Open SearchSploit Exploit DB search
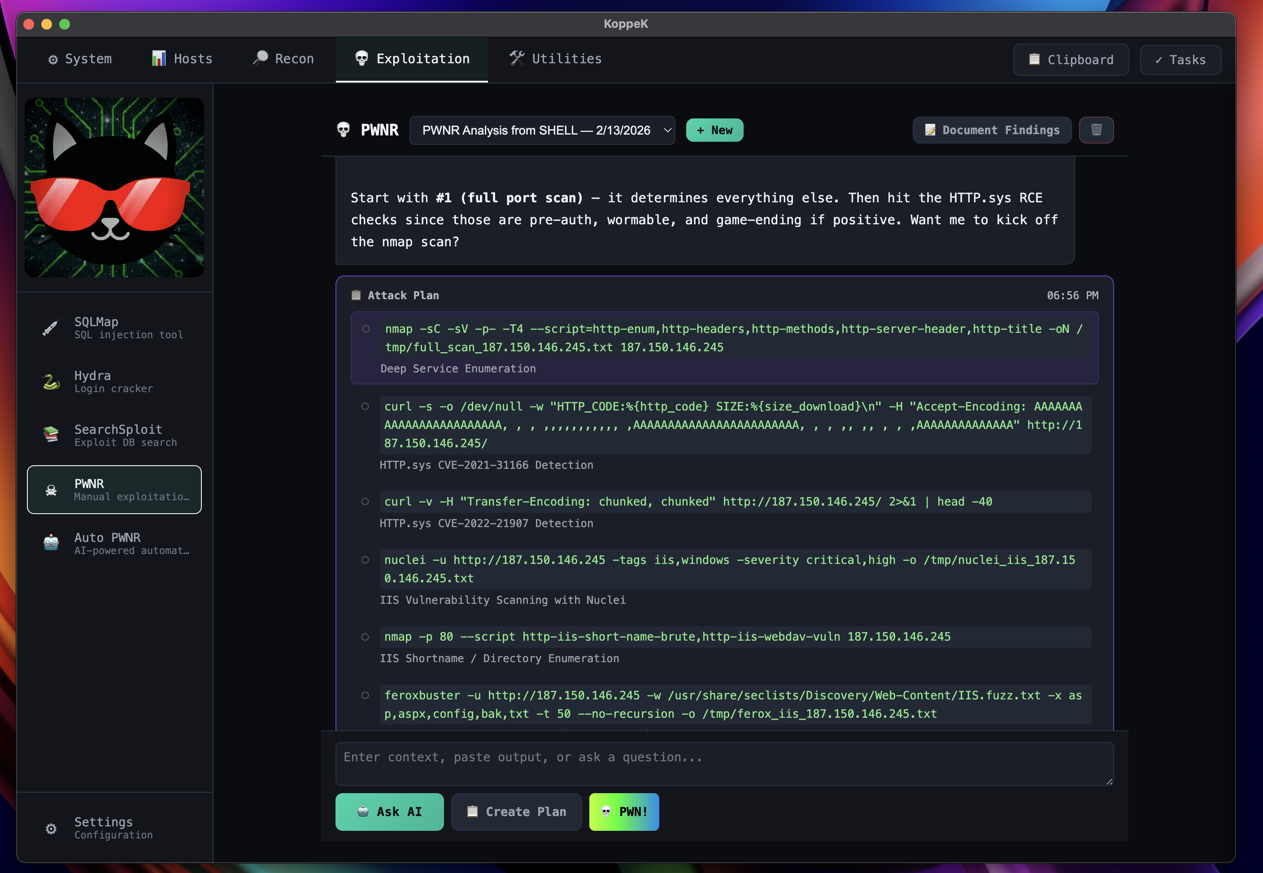The height and width of the screenshot is (873, 1263). click(x=114, y=436)
